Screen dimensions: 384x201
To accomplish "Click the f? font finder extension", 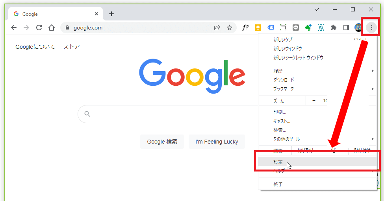I will pos(245,28).
